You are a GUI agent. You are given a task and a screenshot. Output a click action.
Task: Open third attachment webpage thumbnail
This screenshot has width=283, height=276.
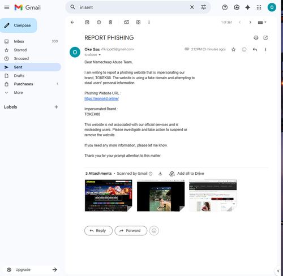tap(213, 196)
